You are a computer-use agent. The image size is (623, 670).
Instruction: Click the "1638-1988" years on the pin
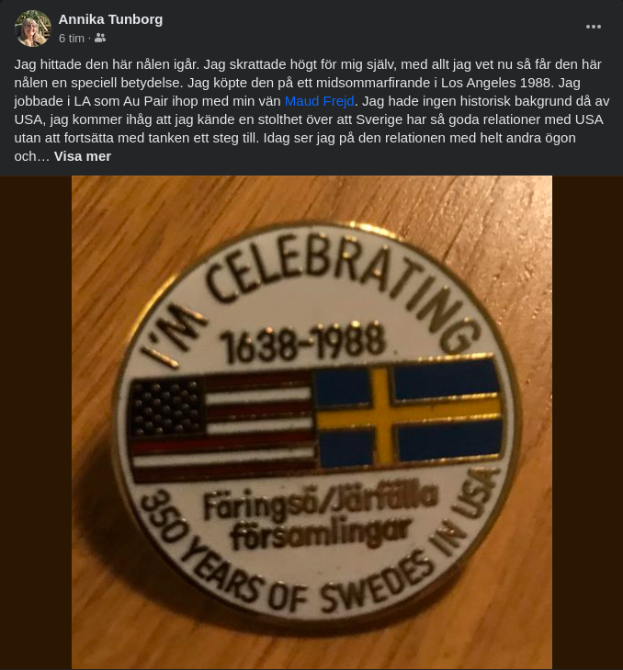click(302, 344)
